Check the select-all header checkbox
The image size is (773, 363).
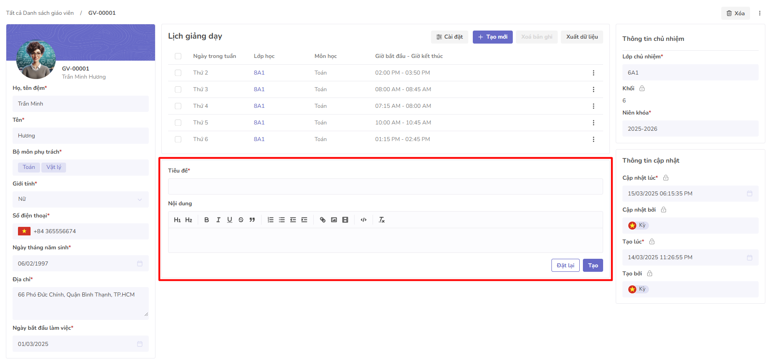[x=178, y=56]
